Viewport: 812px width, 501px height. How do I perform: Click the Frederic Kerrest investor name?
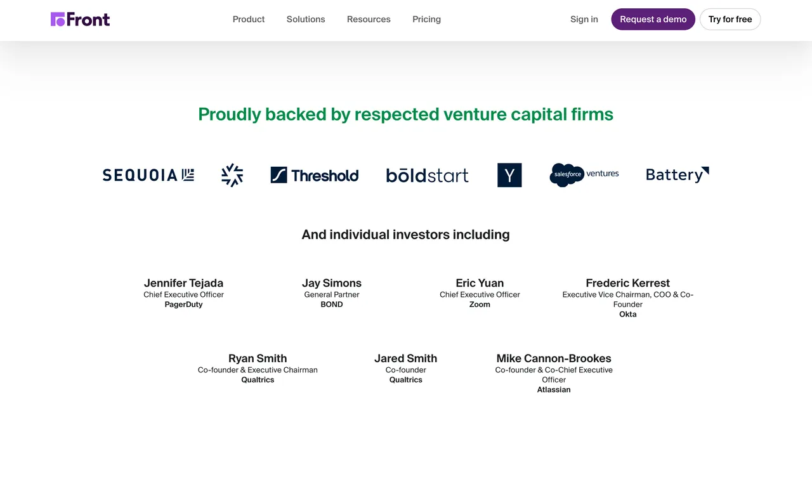627,283
